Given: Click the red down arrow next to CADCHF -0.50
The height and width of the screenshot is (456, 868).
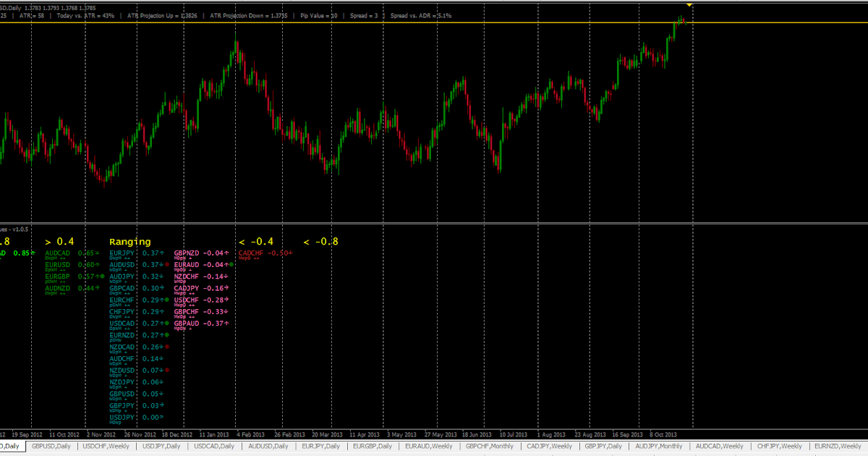Looking at the screenshot, I should click(x=290, y=253).
